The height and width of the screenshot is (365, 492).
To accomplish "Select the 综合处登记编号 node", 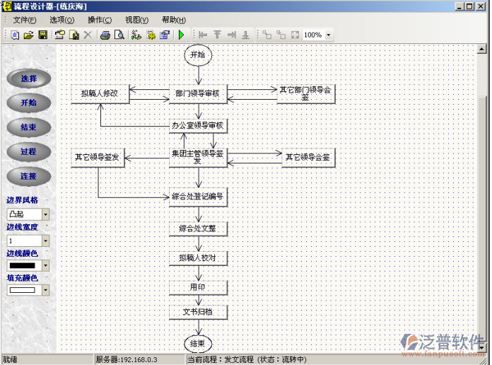I will click(x=198, y=197).
